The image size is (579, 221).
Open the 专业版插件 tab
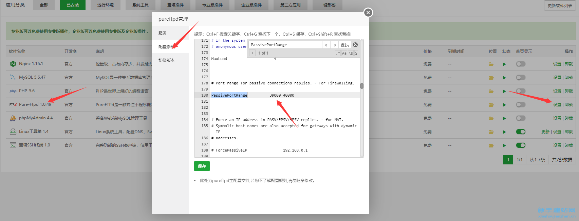(x=212, y=5)
